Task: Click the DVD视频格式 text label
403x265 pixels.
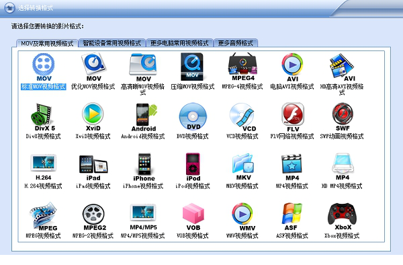Action: (x=193, y=137)
